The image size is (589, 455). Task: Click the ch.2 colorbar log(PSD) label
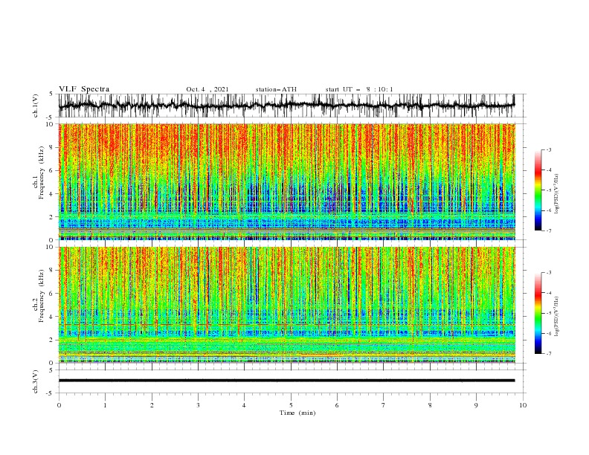coord(557,317)
